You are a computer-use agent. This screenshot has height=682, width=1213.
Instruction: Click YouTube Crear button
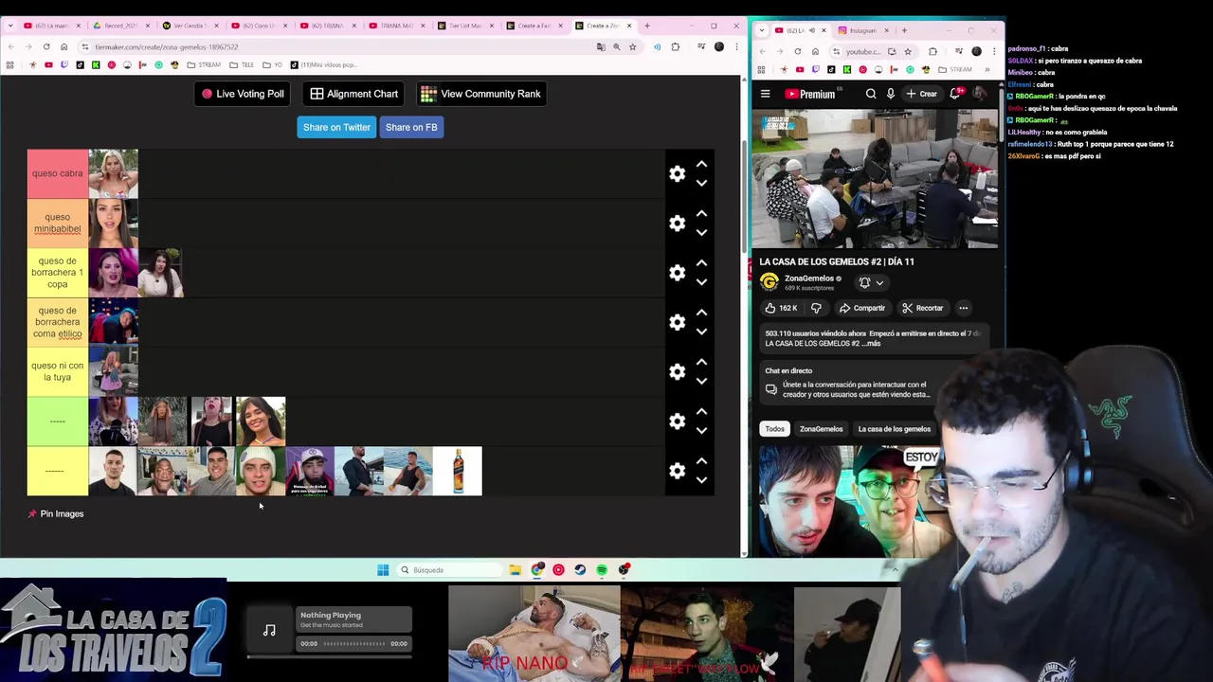coord(921,94)
